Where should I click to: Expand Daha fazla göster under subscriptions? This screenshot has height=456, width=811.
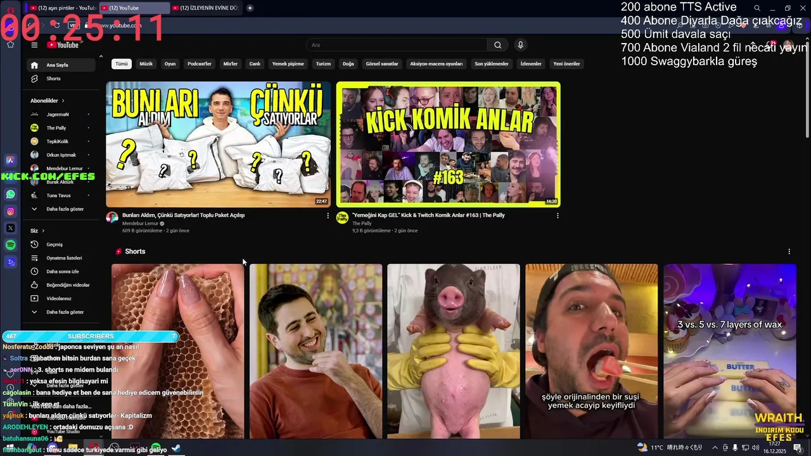(x=62, y=209)
